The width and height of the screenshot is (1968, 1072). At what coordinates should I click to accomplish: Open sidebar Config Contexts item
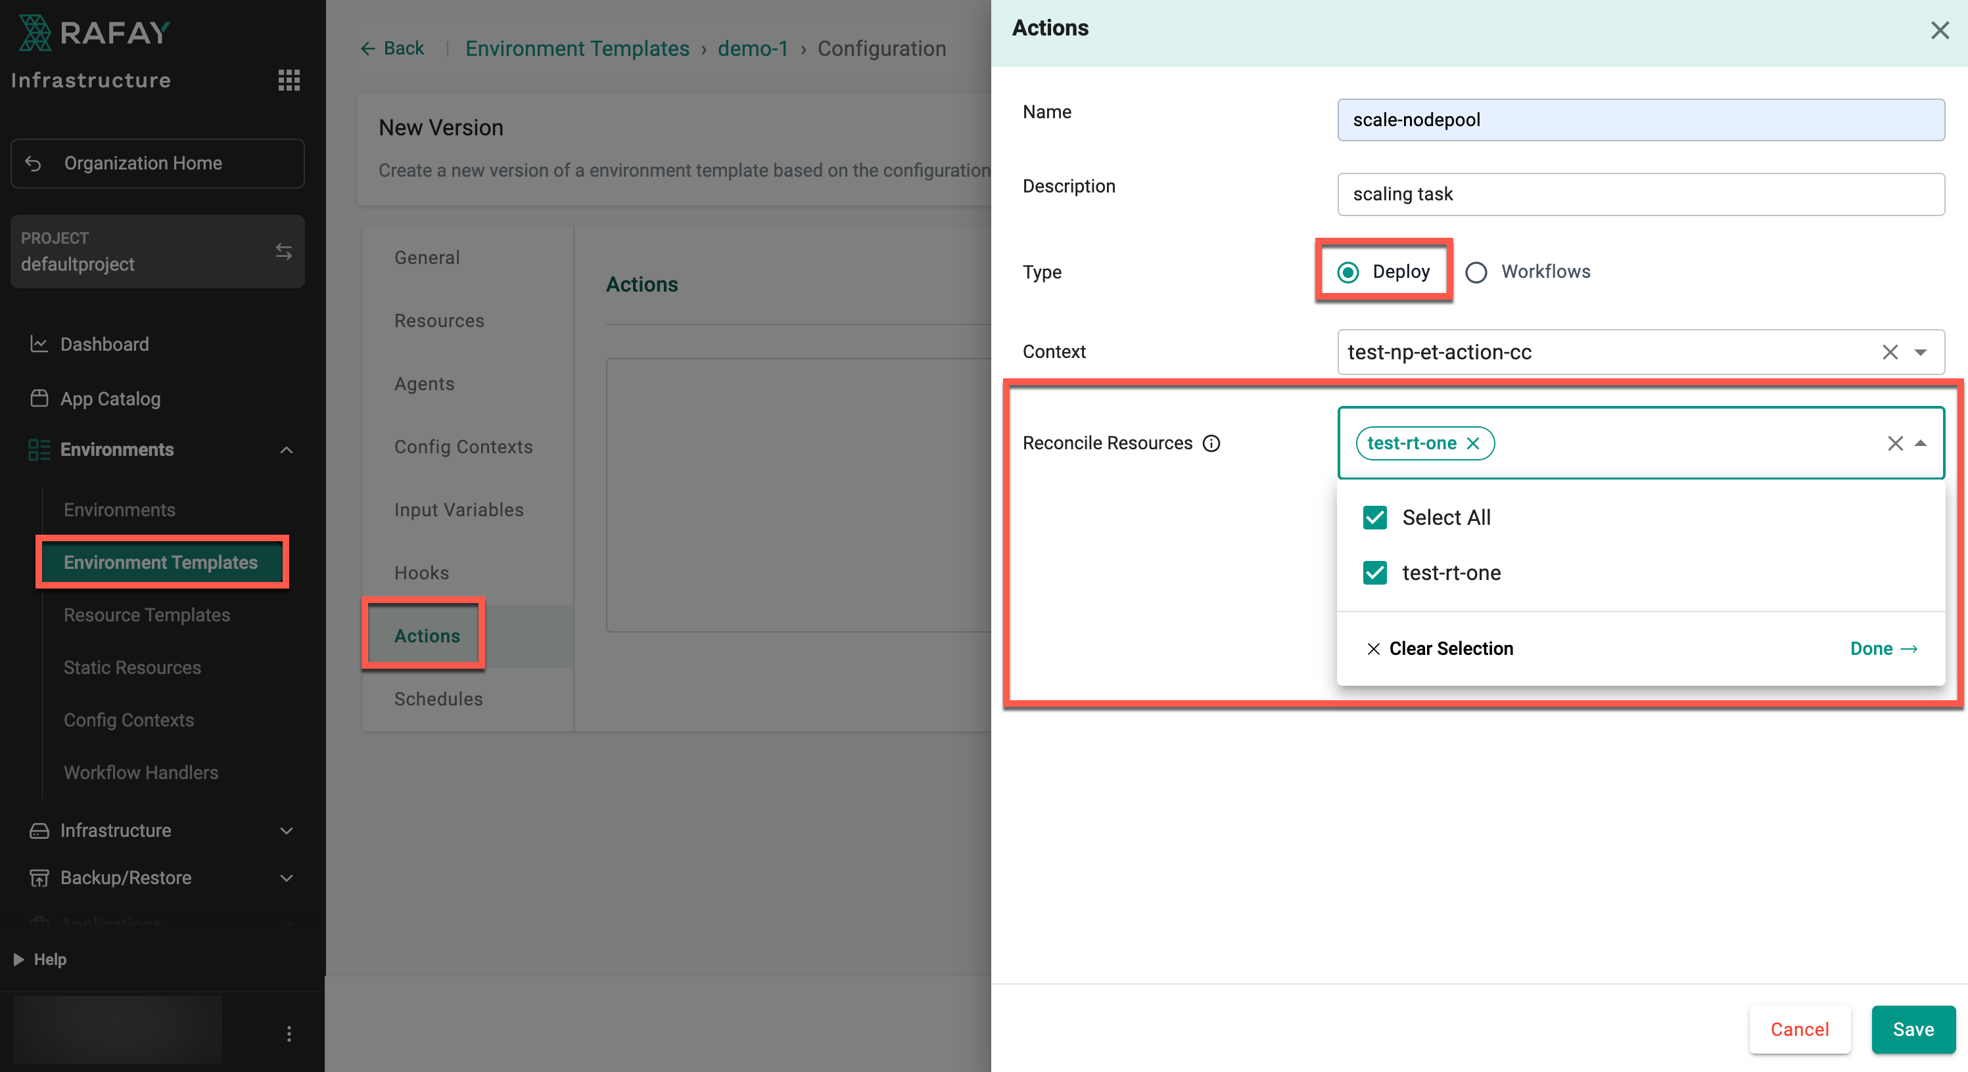pos(128,721)
